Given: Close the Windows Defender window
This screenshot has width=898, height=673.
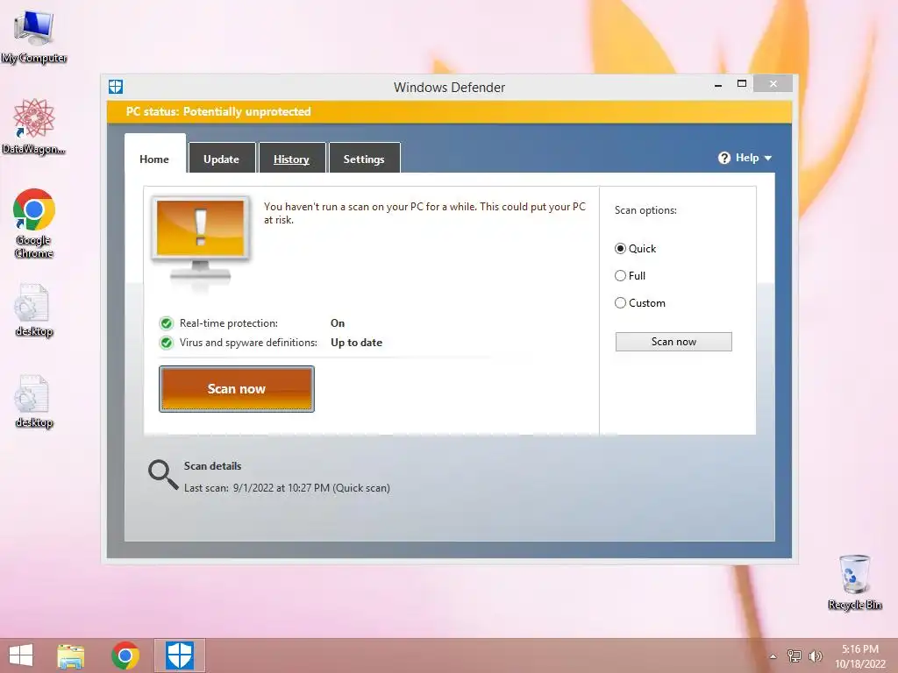Looking at the screenshot, I should tap(773, 83).
